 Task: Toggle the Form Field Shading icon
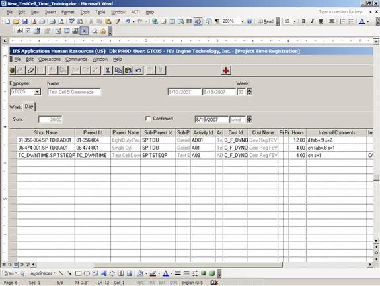84,31
